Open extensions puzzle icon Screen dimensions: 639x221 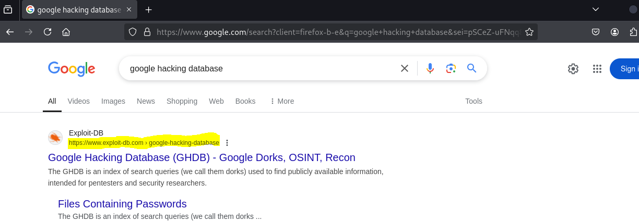tap(634, 32)
